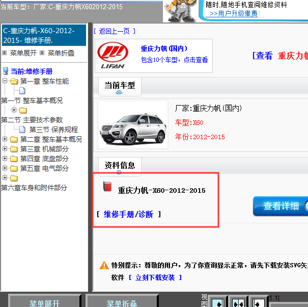This screenshot has width=308, height=307.
Task: Click document icon of 第三节 保养规程
Action: [22, 130]
